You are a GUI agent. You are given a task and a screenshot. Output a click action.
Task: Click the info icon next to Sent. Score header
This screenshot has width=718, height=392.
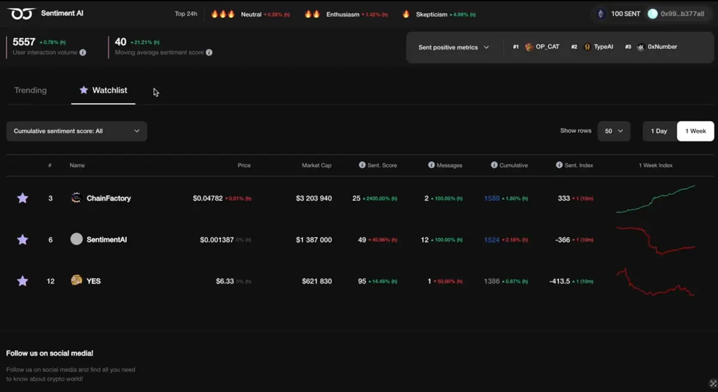pyautogui.click(x=362, y=165)
